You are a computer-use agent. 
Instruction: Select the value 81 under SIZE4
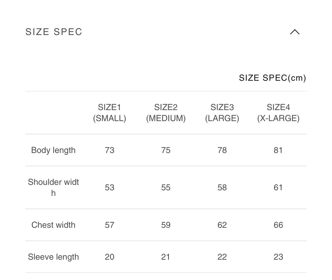click(x=278, y=150)
